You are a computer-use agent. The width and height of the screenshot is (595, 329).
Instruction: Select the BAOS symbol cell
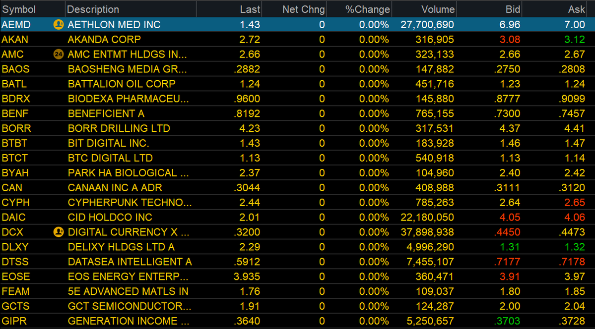pyautogui.click(x=15, y=69)
